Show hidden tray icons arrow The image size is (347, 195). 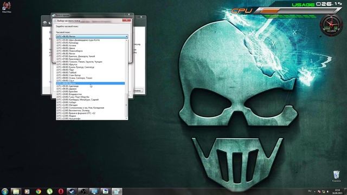pyautogui.click(x=314, y=191)
